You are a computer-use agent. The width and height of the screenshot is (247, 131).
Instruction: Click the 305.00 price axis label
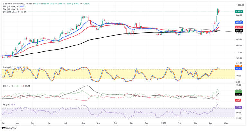[239, 58]
